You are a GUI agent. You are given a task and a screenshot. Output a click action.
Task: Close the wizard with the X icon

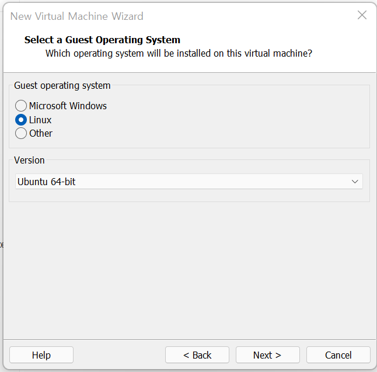[362, 15]
